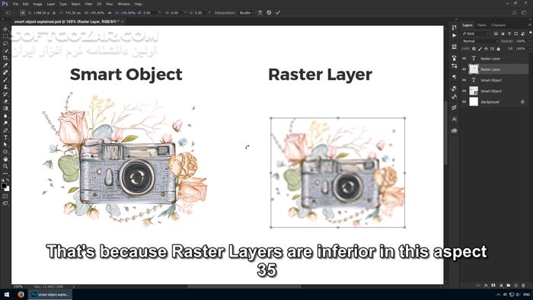The width and height of the screenshot is (533, 300).
Task: Open the History panel icon in the dock
Action: pyautogui.click(x=454, y=27)
